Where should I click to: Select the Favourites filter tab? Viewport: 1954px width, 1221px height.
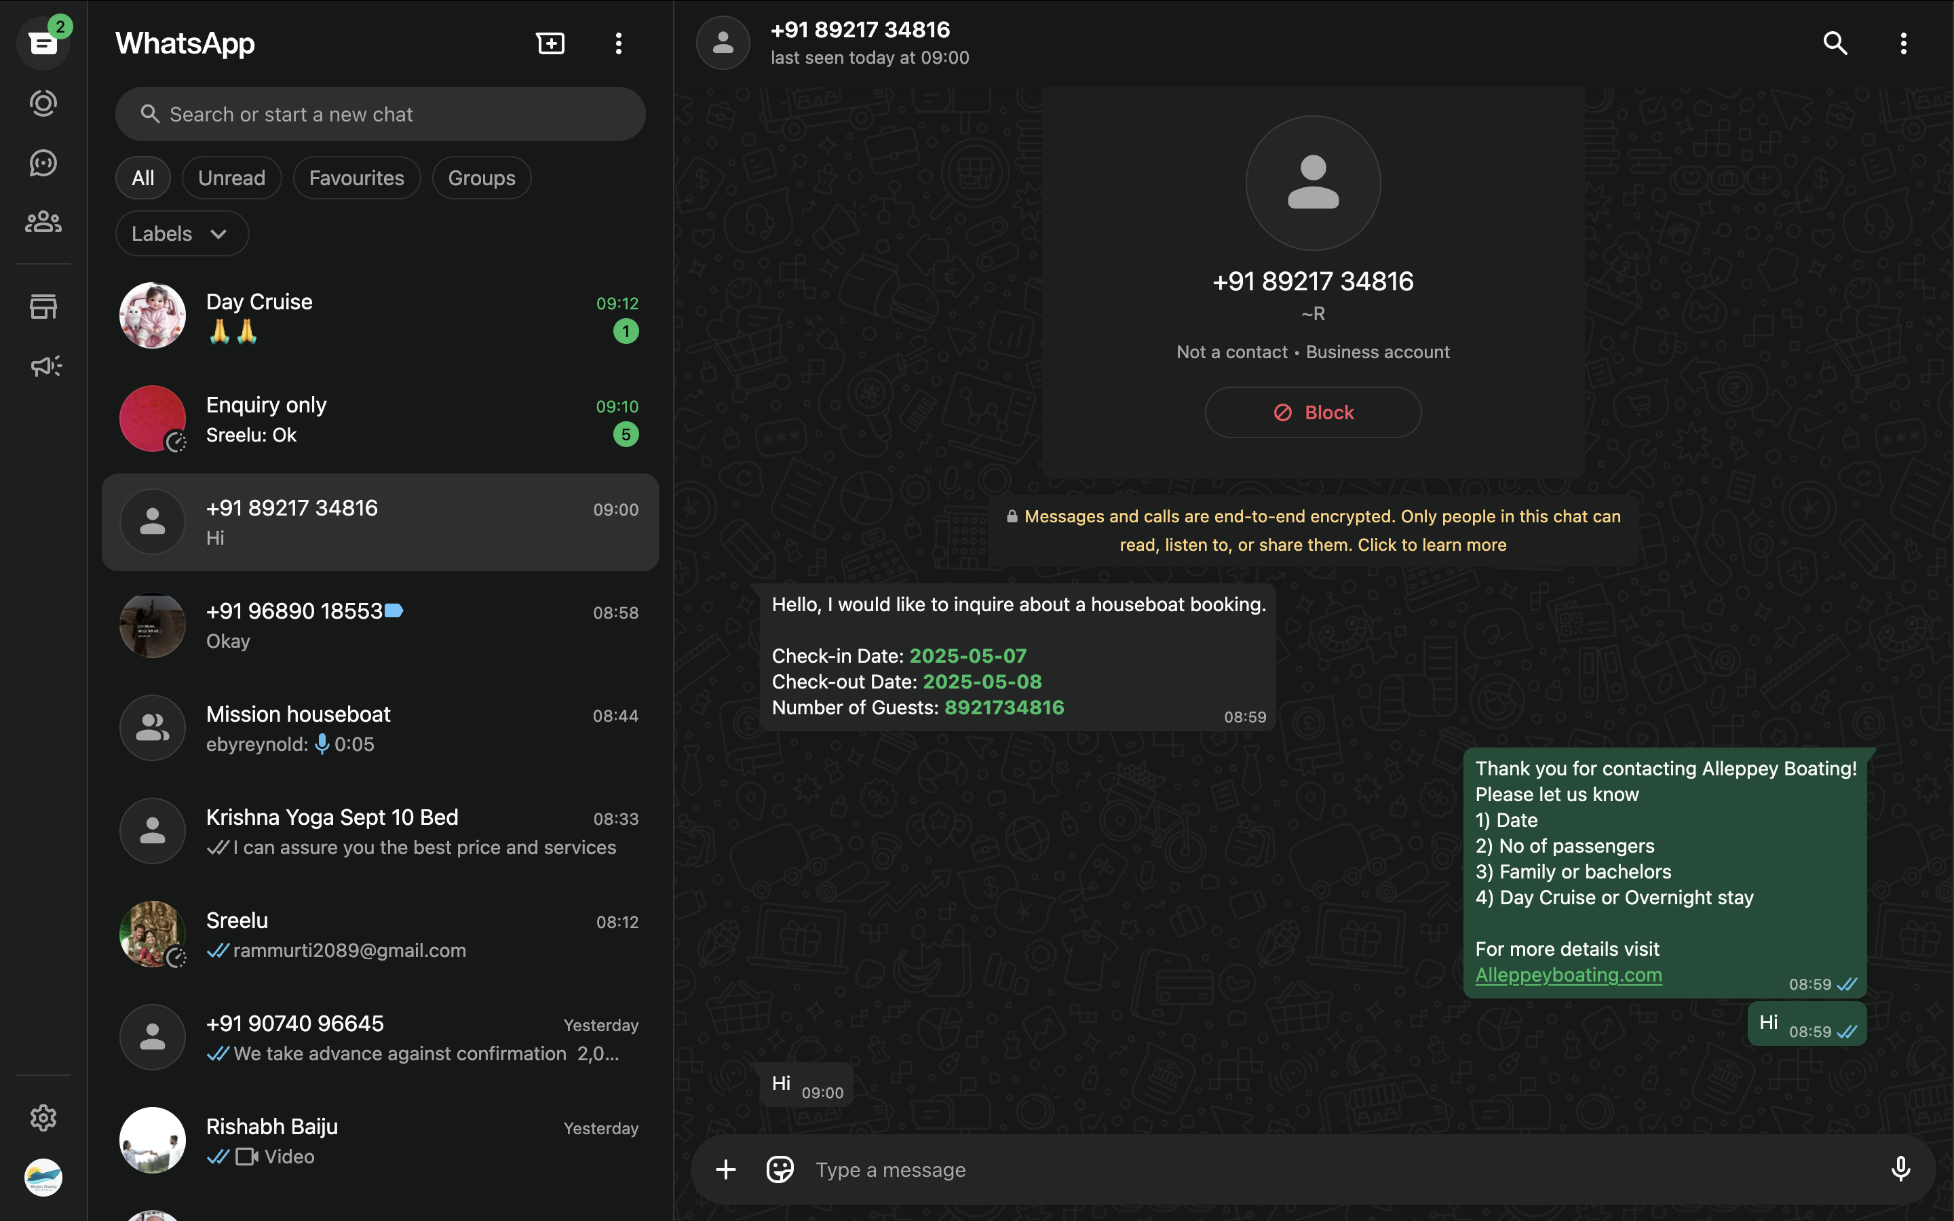[x=356, y=178]
